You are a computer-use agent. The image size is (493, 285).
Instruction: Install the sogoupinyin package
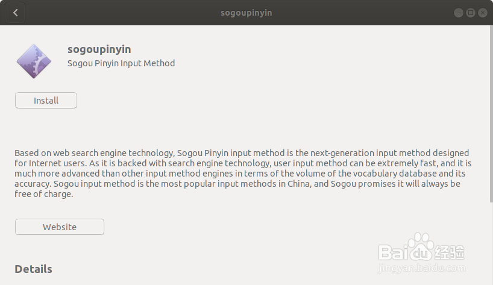[46, 100]
